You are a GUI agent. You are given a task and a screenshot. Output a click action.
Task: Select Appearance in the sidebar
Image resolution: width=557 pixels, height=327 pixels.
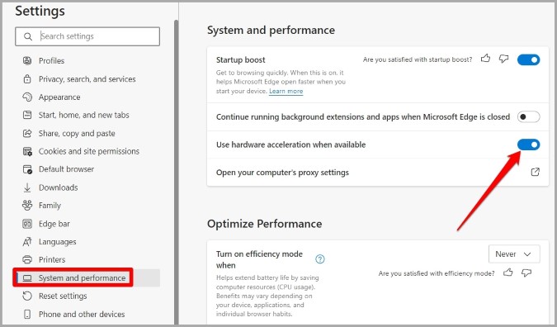point(59,97)
